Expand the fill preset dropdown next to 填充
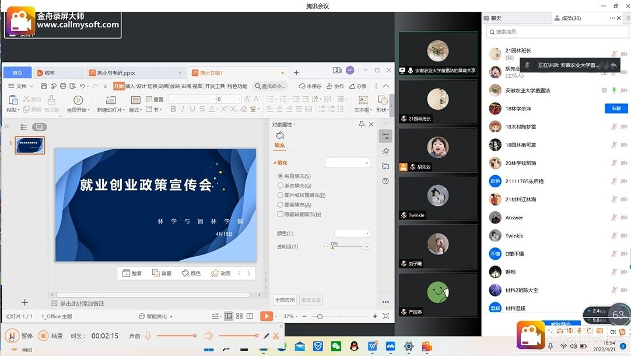 coord(348,163)
